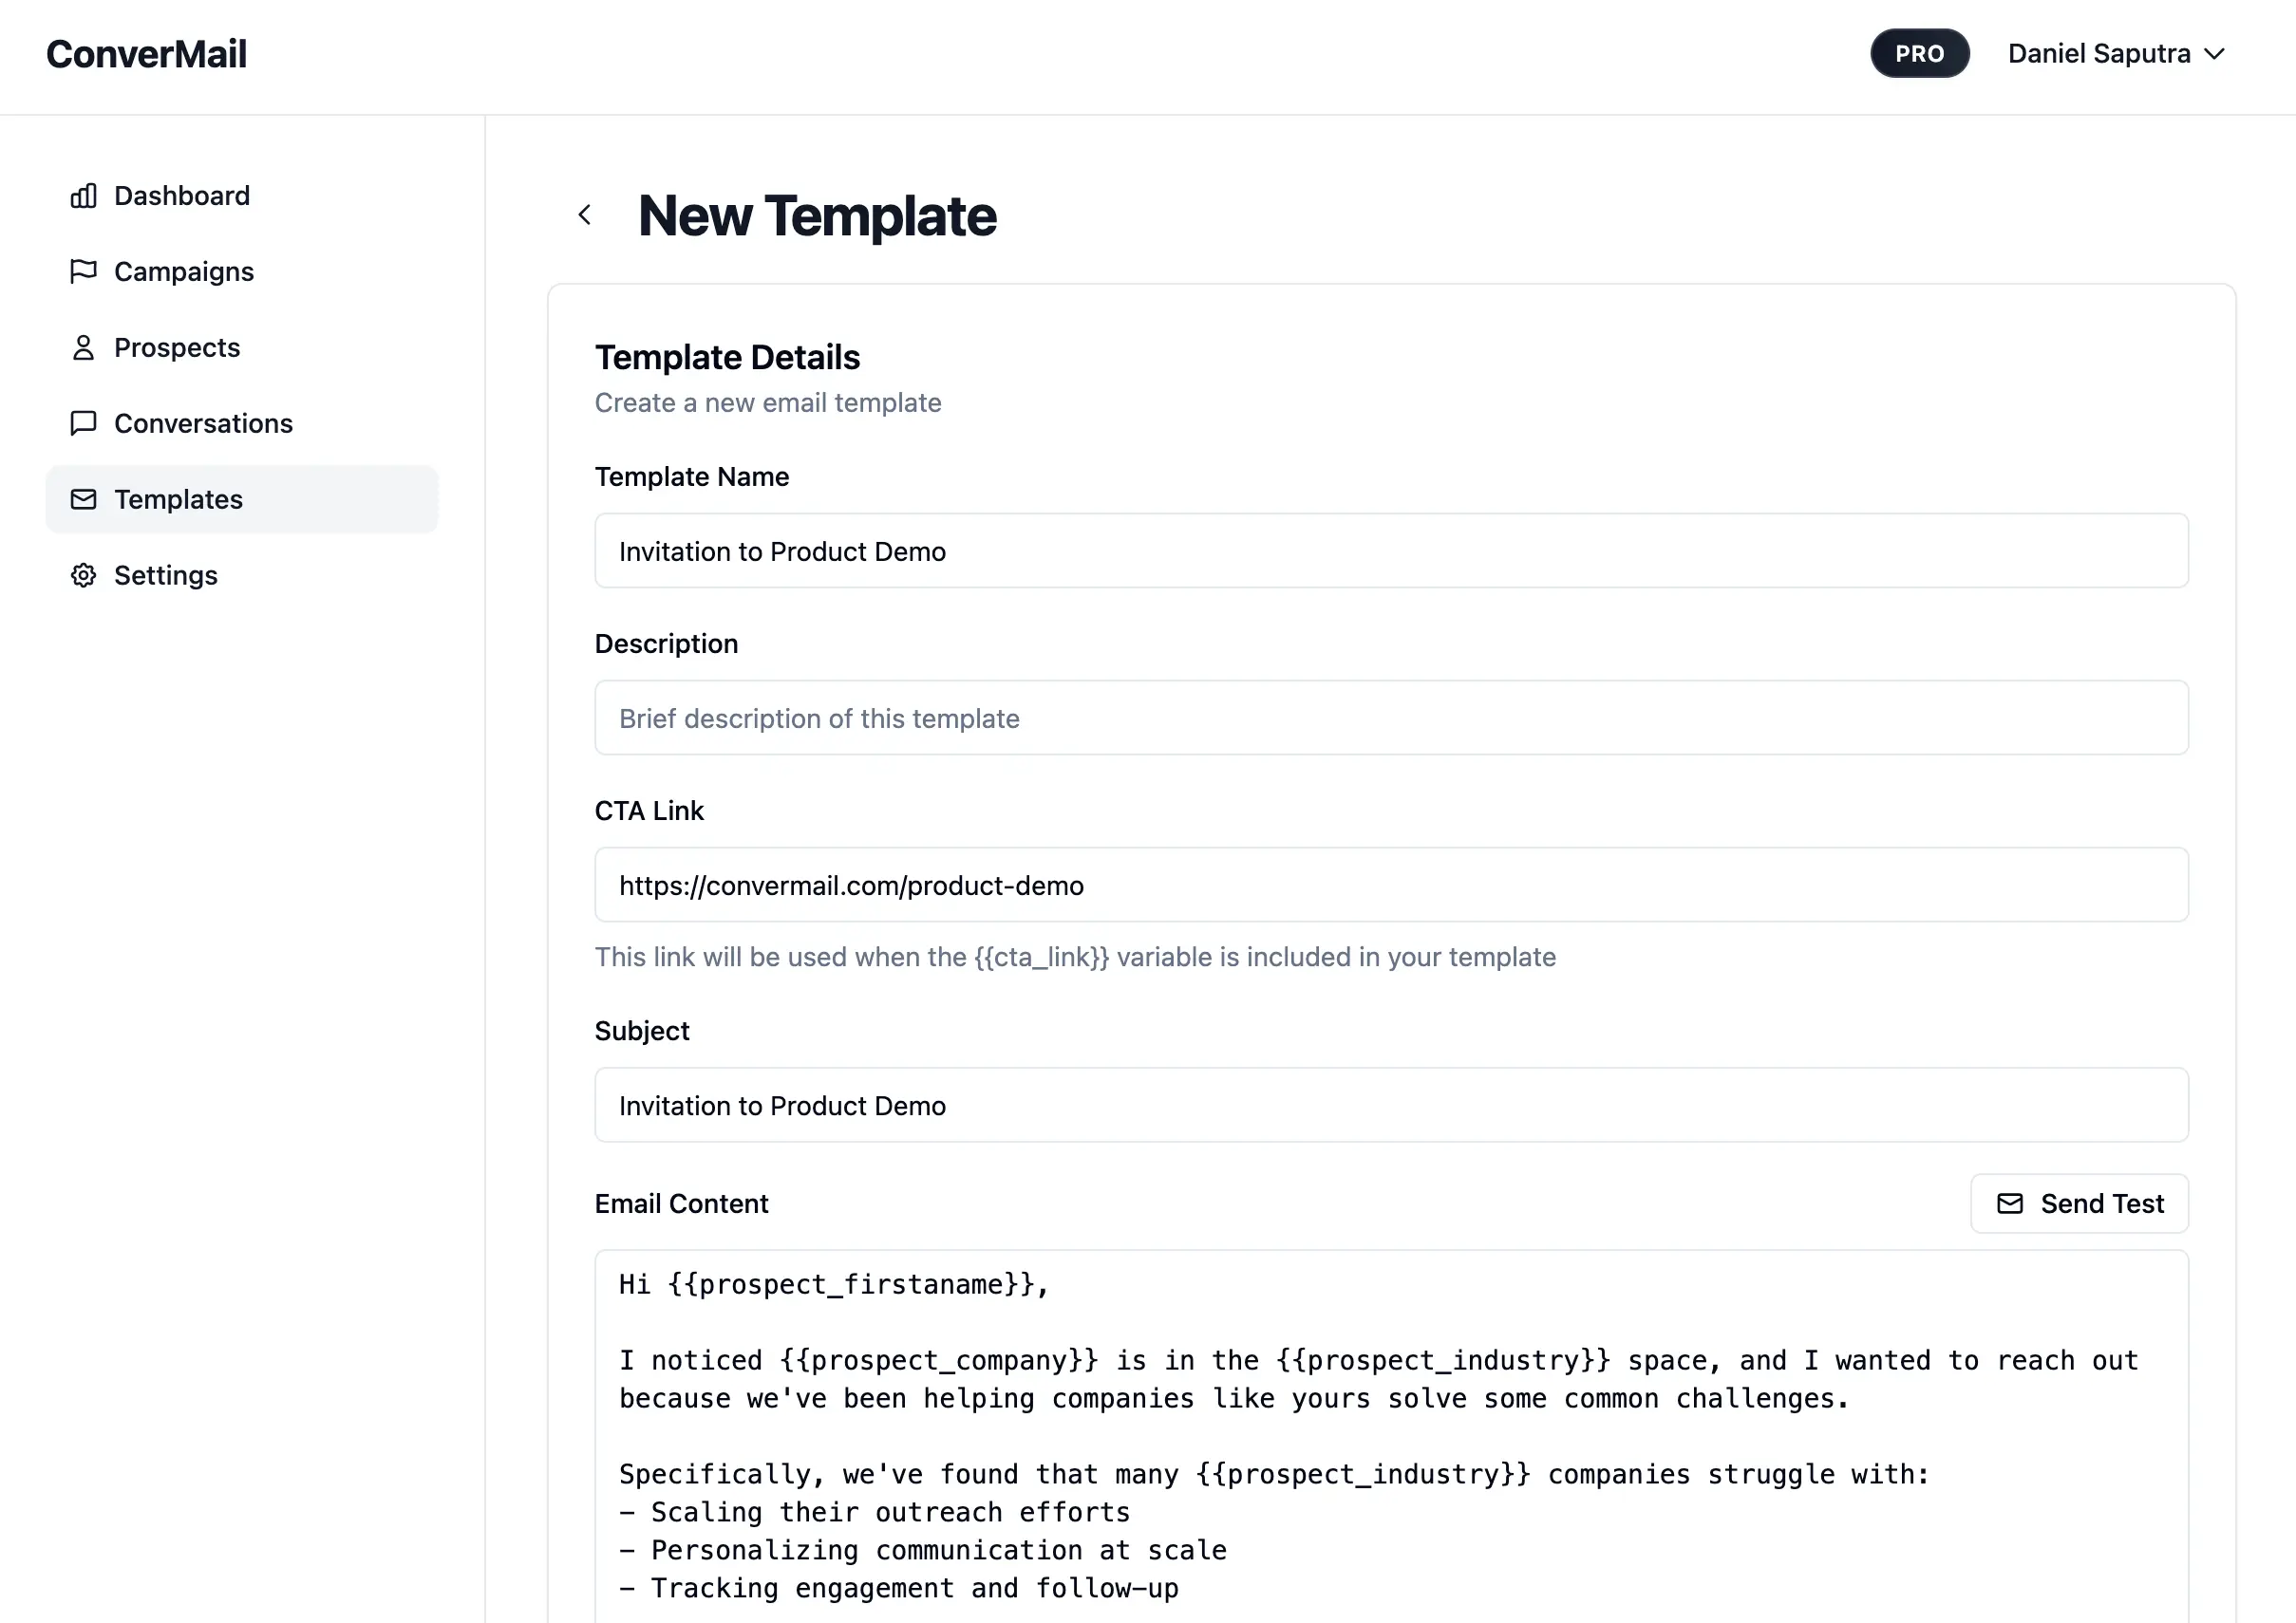Expand the Daniel Saputra account chevron
Viewport: 2296px width, 1623px height.
pos(2215,54)
